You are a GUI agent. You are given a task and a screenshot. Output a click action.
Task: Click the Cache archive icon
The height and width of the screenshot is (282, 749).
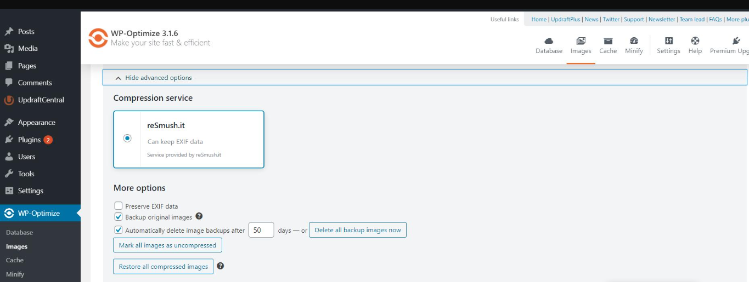[x=608, y=41]
